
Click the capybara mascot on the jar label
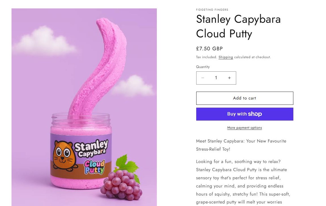[x=64, y=155]
